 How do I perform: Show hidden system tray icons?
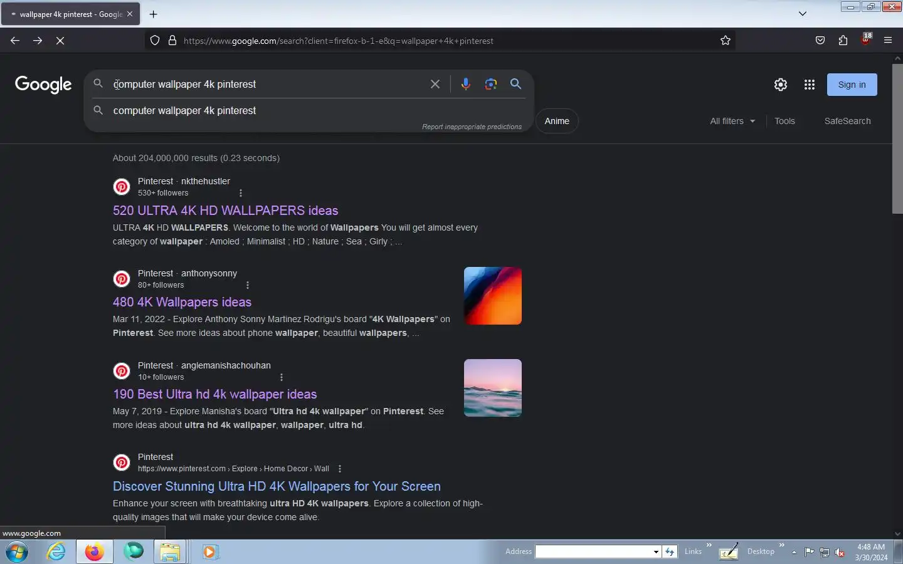tap(794, 552)
